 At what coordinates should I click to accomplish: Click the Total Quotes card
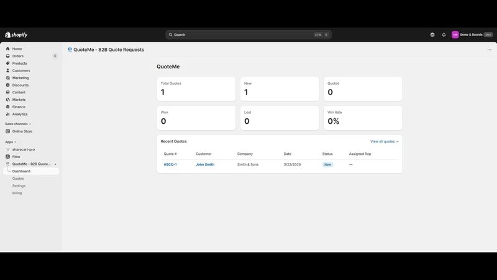[x=196, y=89]
